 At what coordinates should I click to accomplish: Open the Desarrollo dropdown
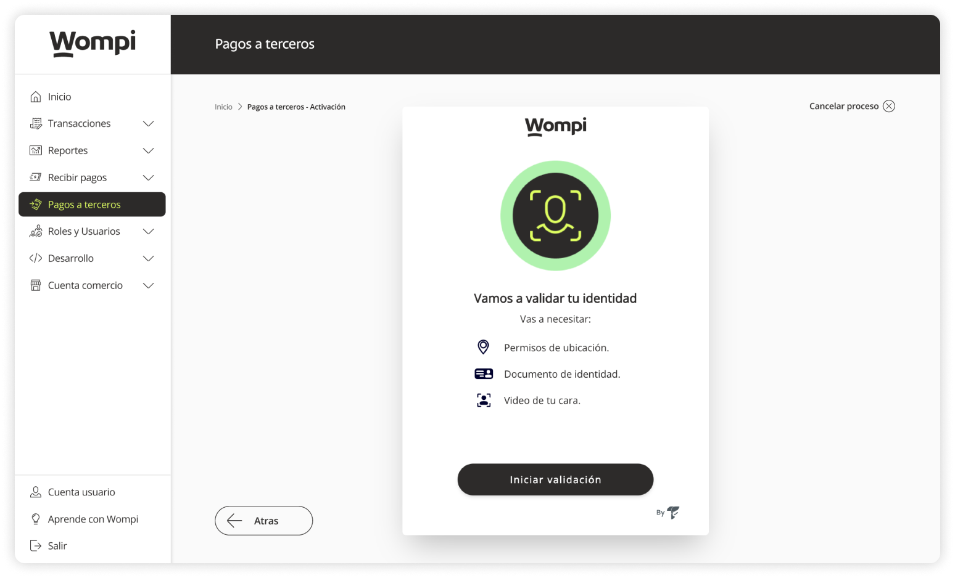pyautogui.click(x=148, y=258)
